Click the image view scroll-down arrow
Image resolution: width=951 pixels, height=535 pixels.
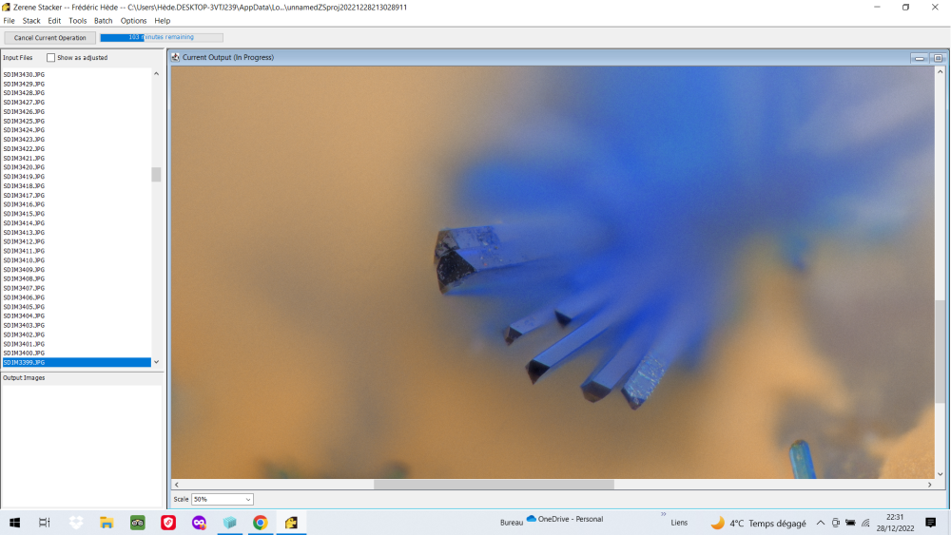point(941,474)
